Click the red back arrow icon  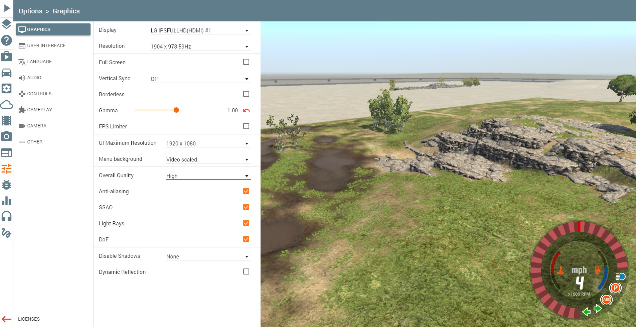point(7,319)
